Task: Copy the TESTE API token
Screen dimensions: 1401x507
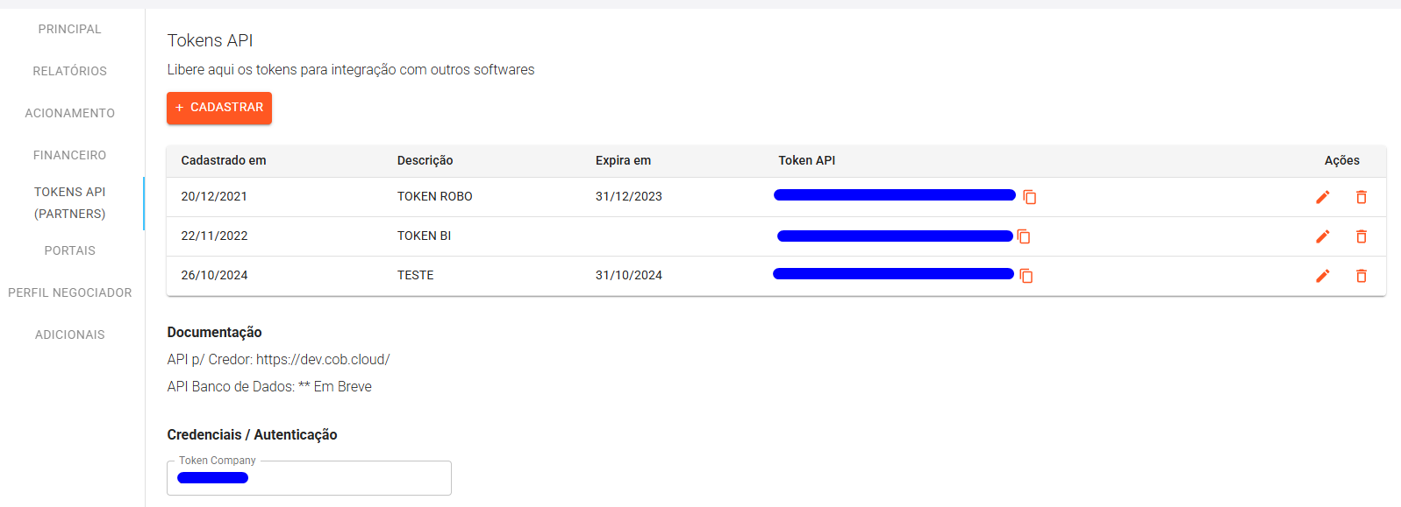Action: (x=1026, y=276)
